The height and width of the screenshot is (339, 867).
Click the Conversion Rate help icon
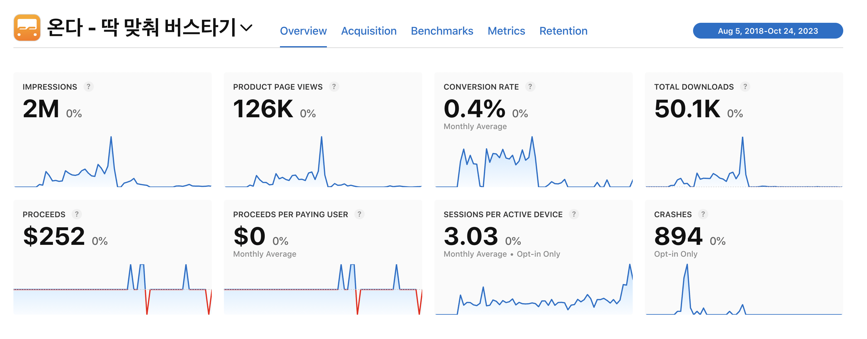tap(530, 87)
